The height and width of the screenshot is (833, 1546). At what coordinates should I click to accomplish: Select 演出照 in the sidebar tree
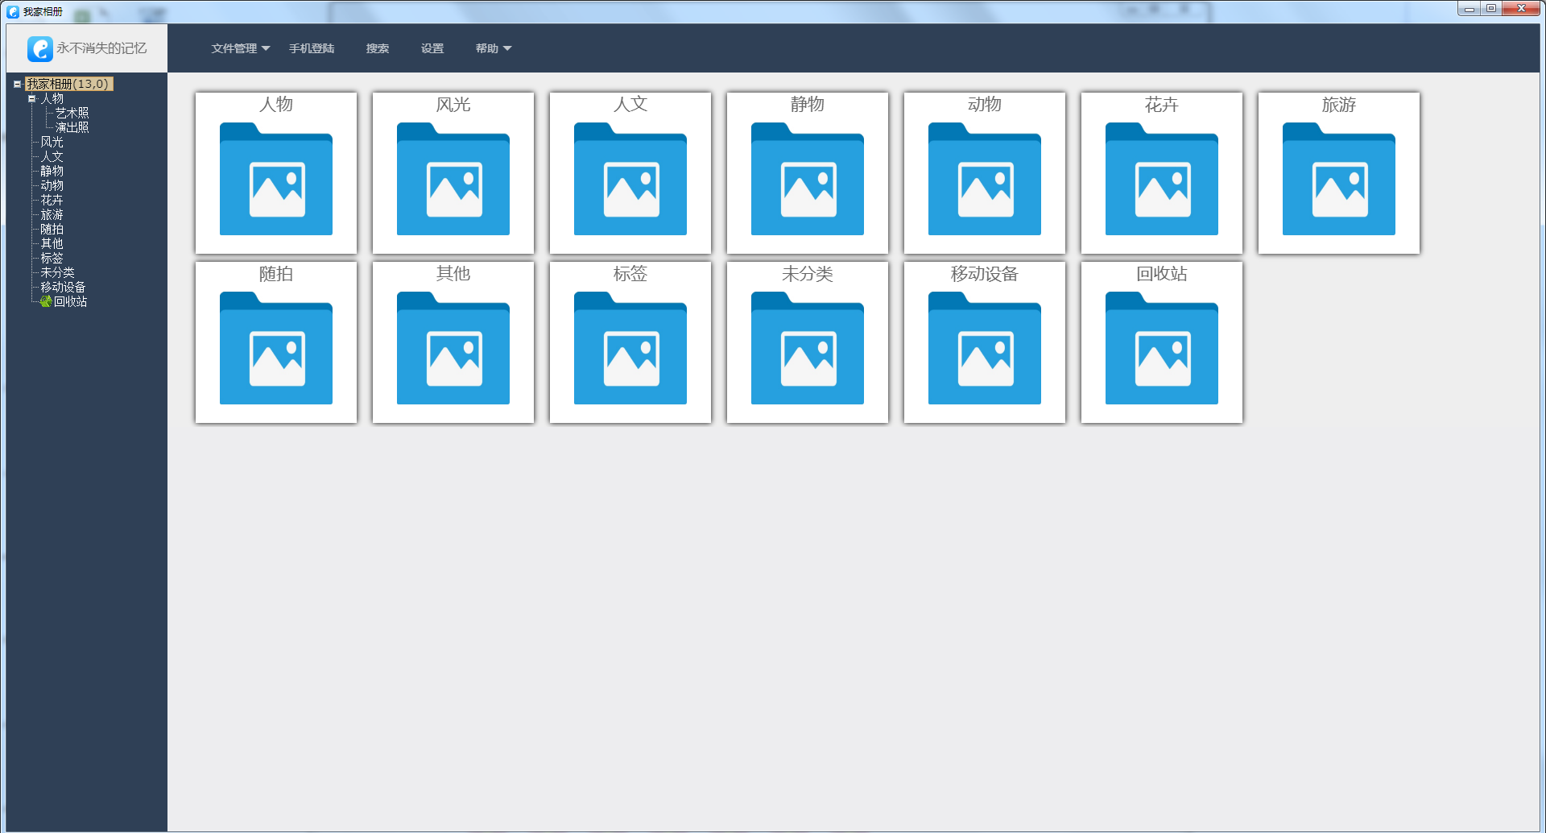click(x=72, y=127)
